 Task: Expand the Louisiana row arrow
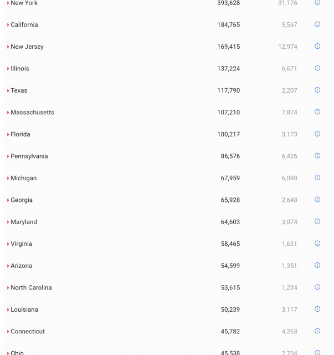pos(8,310)
